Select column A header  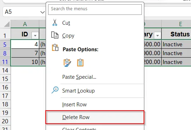click(25, 24)
